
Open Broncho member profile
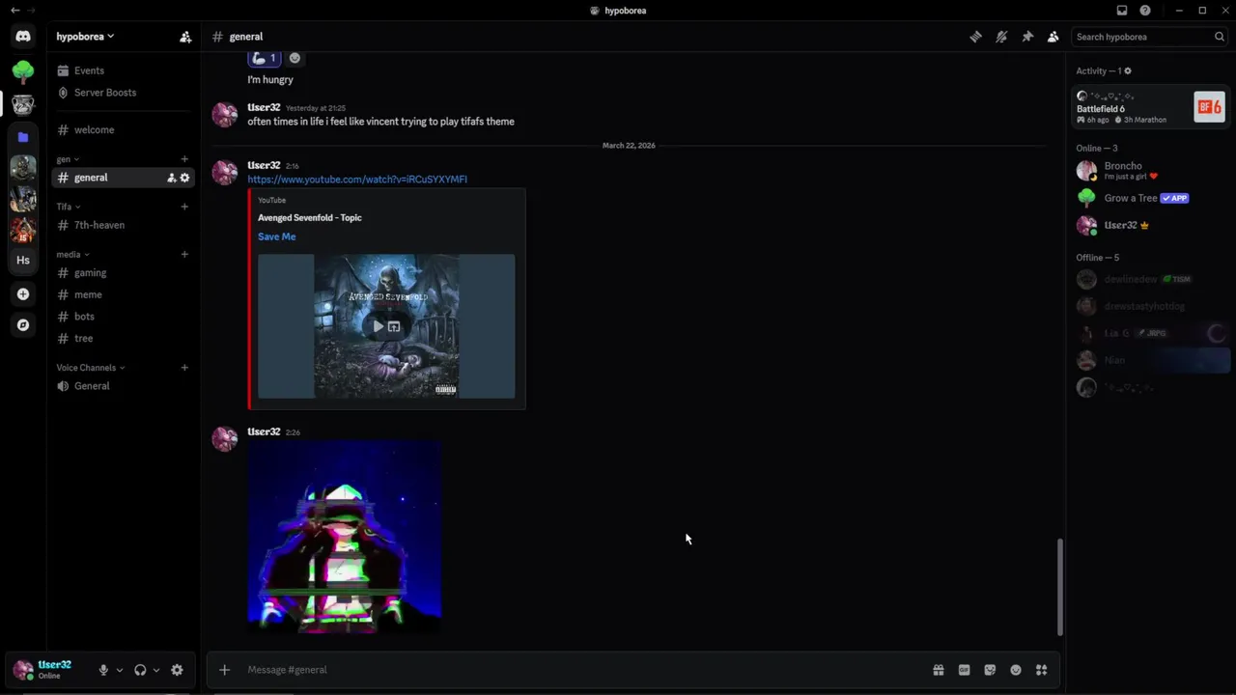tap(1150, 171)
